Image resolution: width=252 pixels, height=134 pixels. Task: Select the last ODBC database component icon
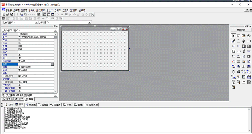[x=233, y=87]
